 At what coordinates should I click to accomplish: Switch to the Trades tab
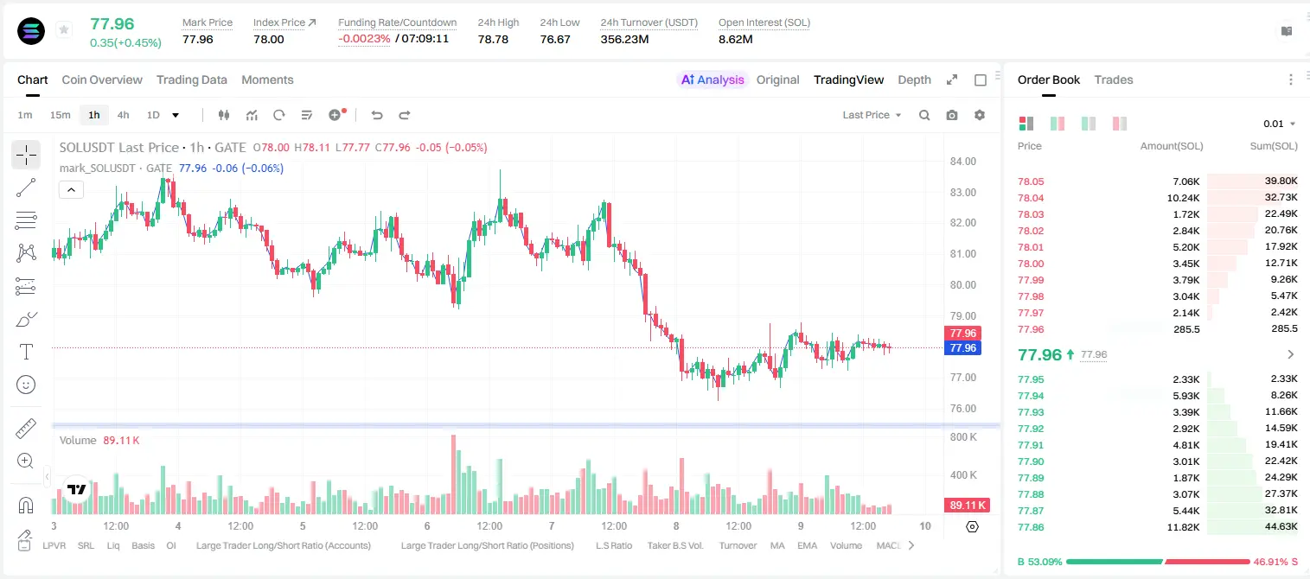[x=1114, y=80]
